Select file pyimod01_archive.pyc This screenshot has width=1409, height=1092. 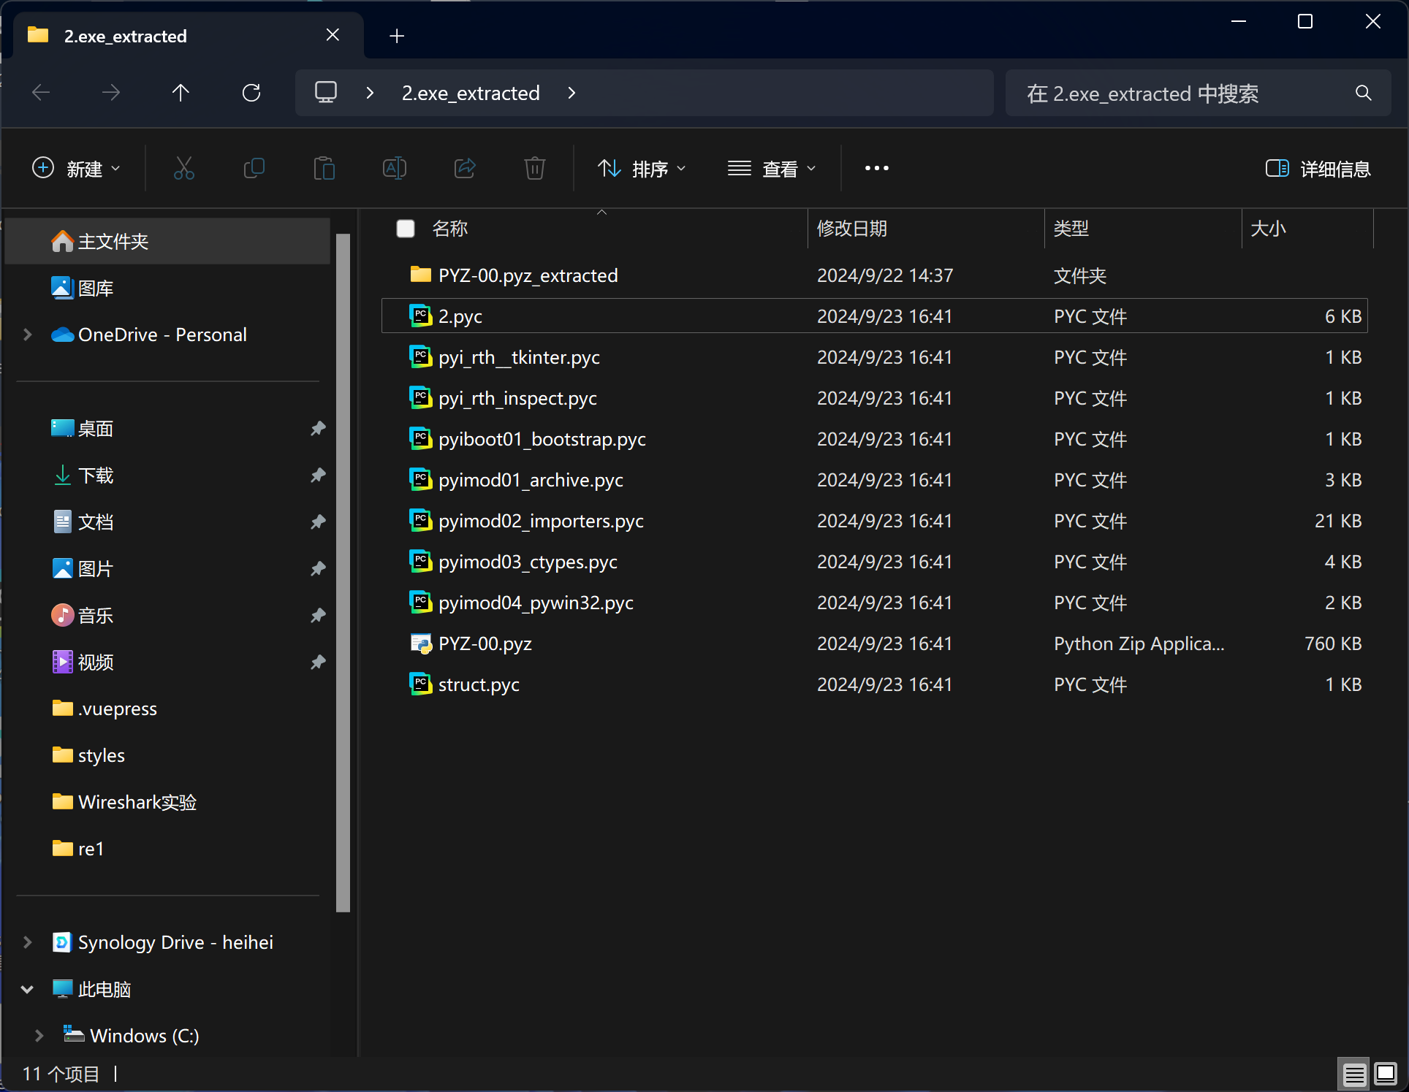874,479
